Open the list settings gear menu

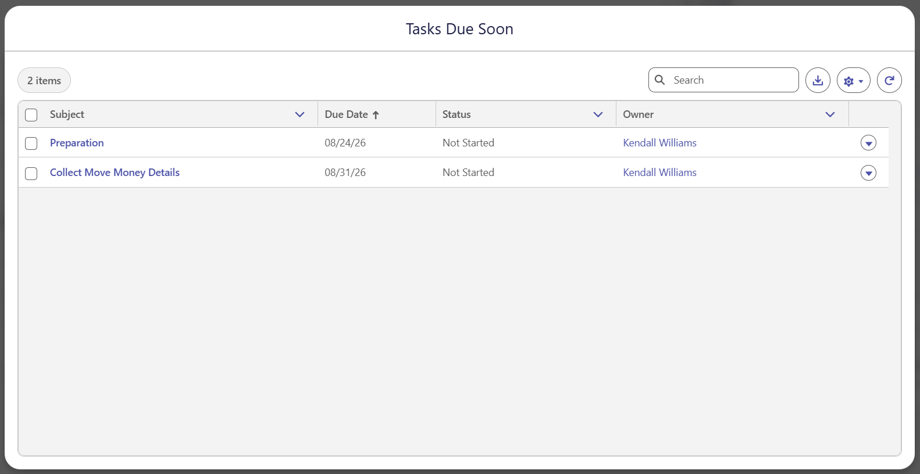853,80
